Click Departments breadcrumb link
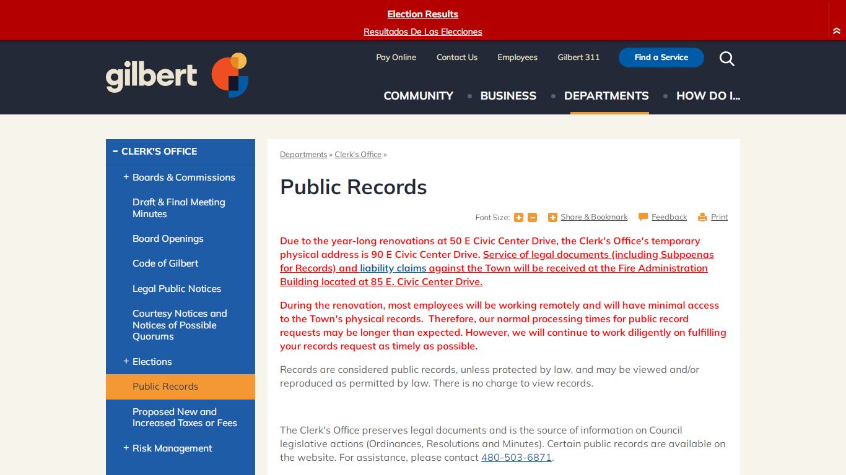Screen dimensions: 846x475 [x=303, y=155]
